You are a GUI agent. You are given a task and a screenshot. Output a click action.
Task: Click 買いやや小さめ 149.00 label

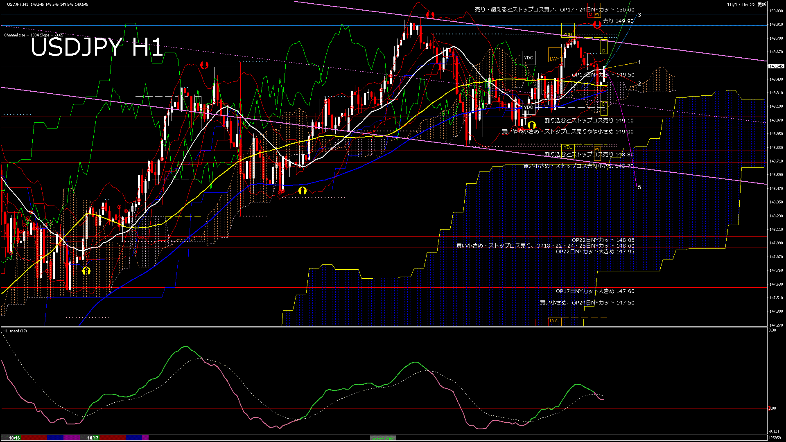[568, 132]
